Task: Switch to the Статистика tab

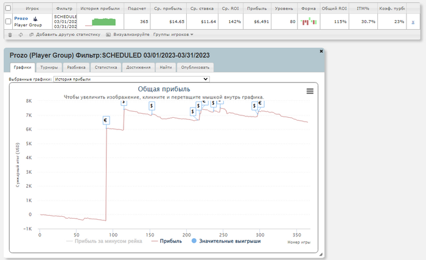Action: pyautogui.click(x=106, y=67)
